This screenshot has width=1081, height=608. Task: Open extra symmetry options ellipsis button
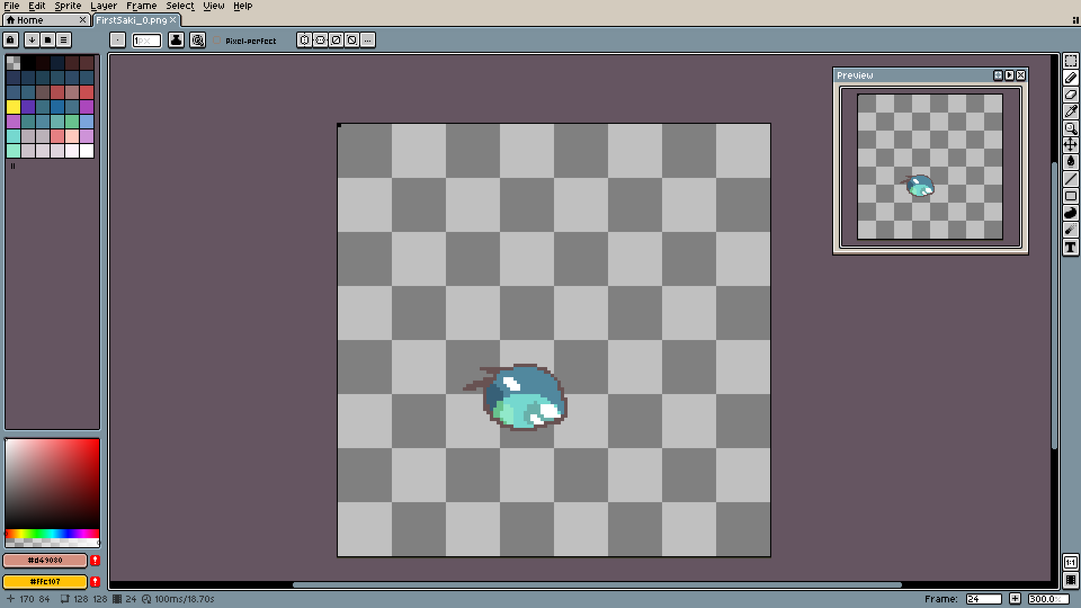coord(368,40)
